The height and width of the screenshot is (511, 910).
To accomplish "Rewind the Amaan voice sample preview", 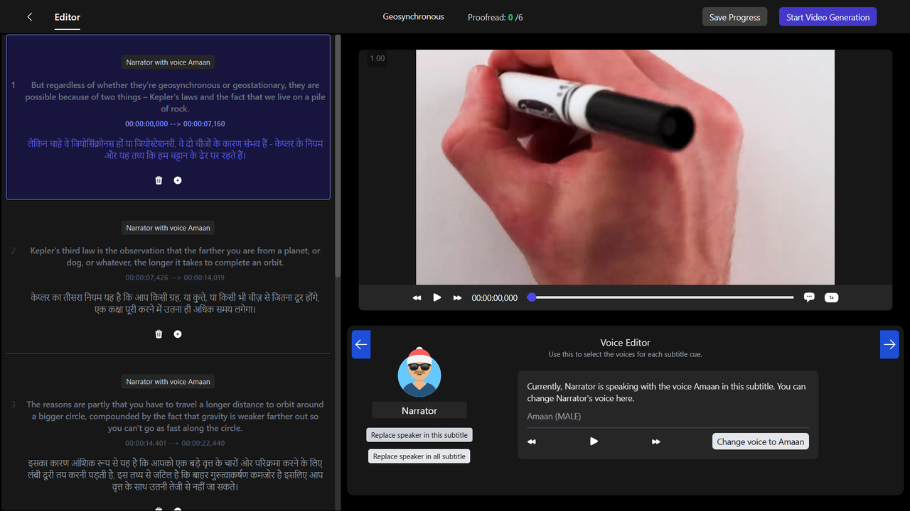I will 531,441.
